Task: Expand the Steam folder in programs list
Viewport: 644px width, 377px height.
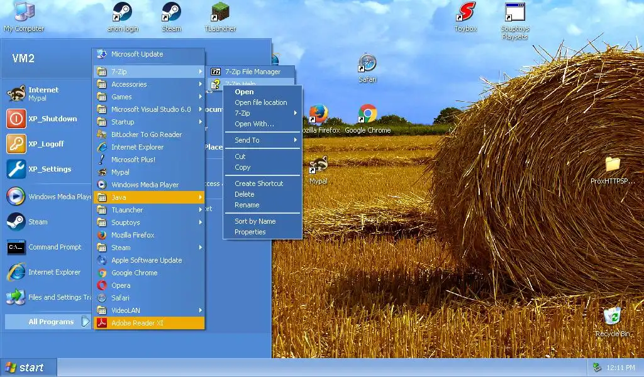Action: [x=148, y=248]
